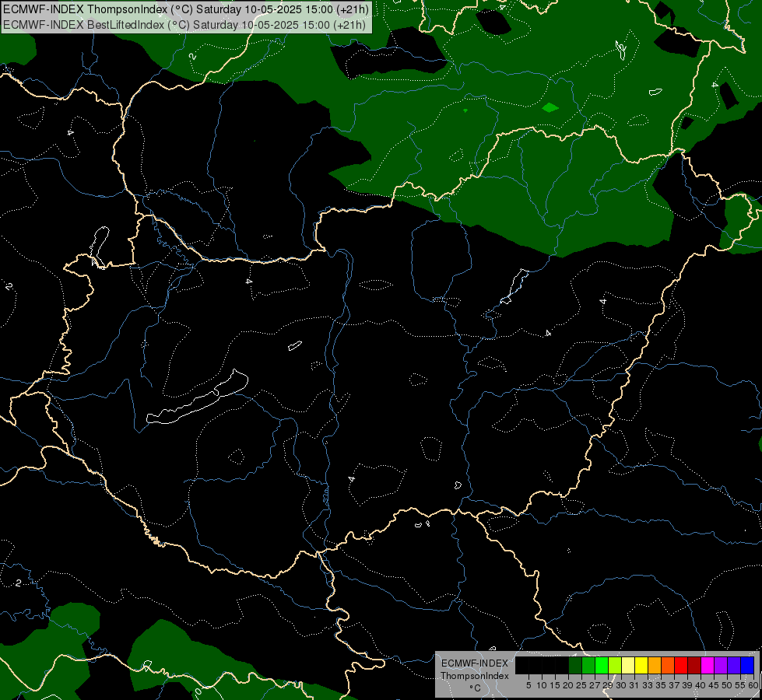Click legend tick value 40
The height and width of the screenshot is (700, 762).
(x=701, y=685)
